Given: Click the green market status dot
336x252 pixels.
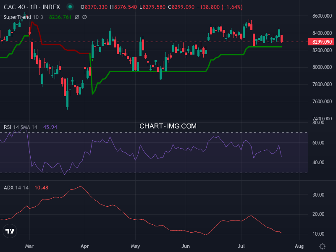Looking at the screenshot, I should click(70, 7).
